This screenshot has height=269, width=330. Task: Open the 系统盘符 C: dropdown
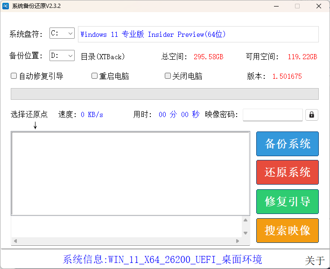(62, 34)
